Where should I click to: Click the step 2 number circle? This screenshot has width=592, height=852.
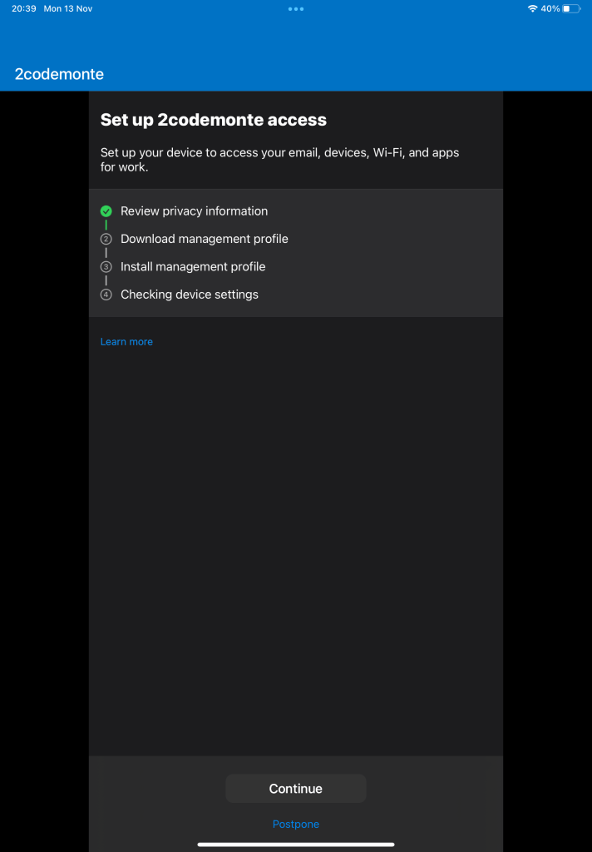tap(106, 239)
